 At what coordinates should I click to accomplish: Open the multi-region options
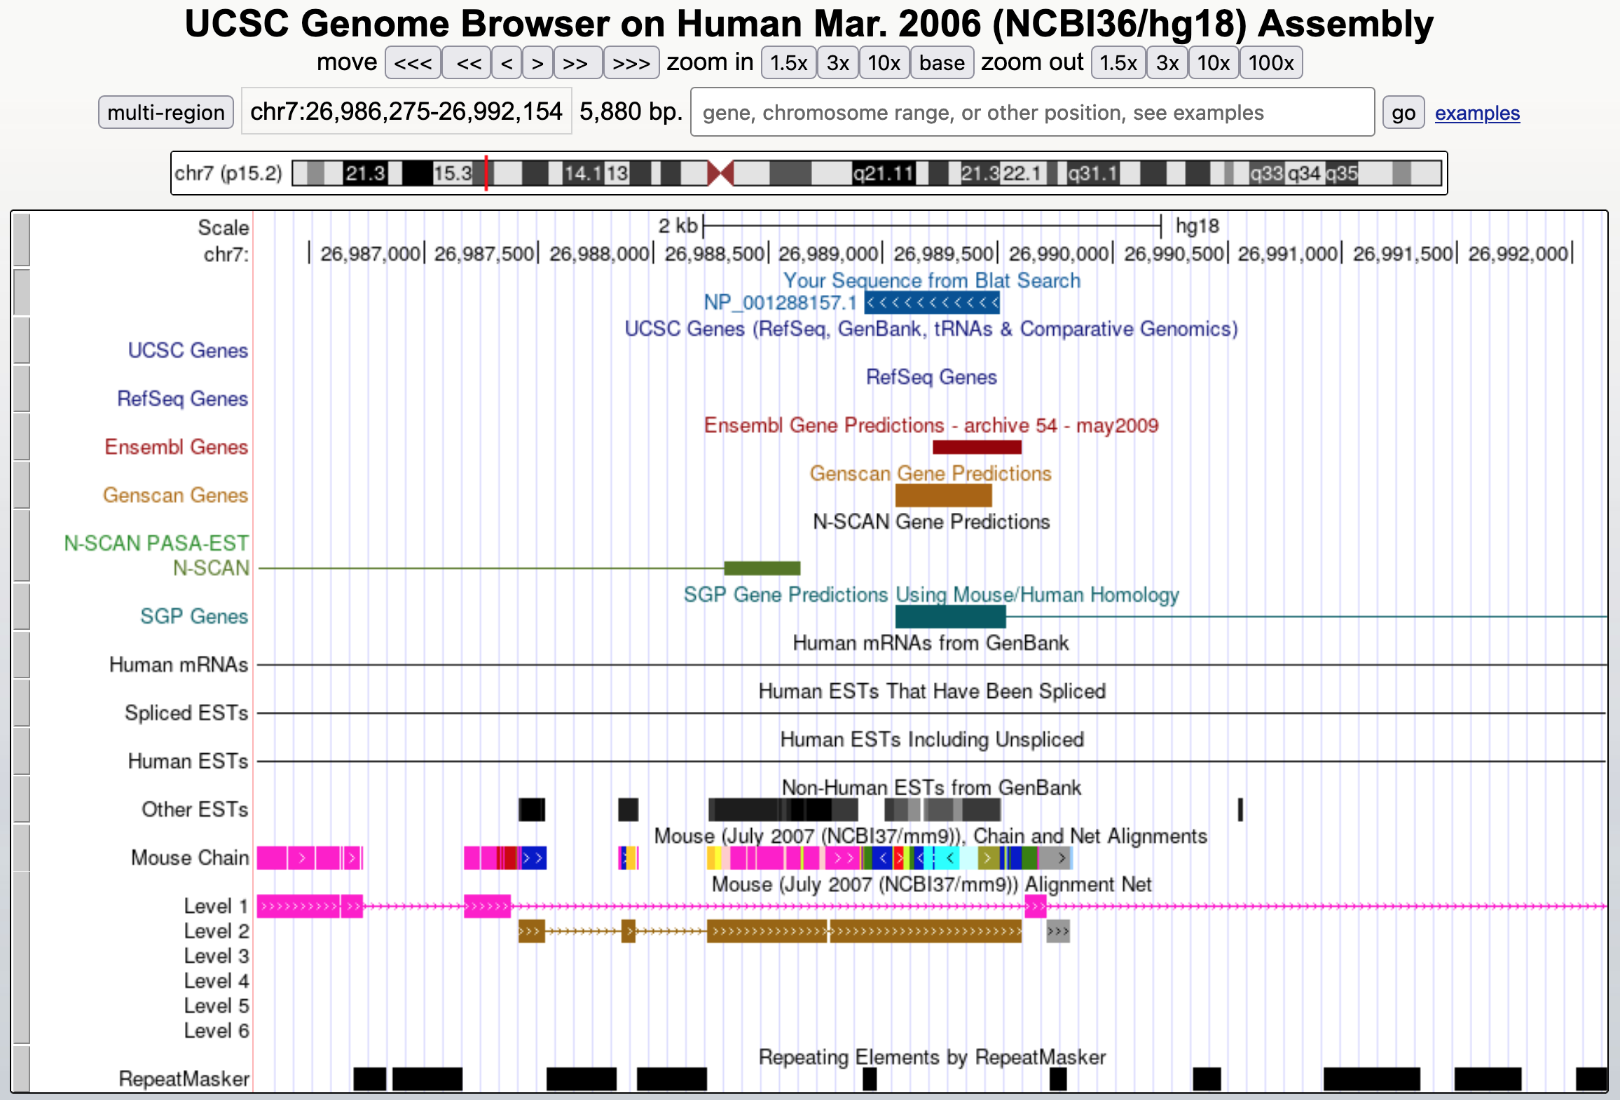point(166,112)
